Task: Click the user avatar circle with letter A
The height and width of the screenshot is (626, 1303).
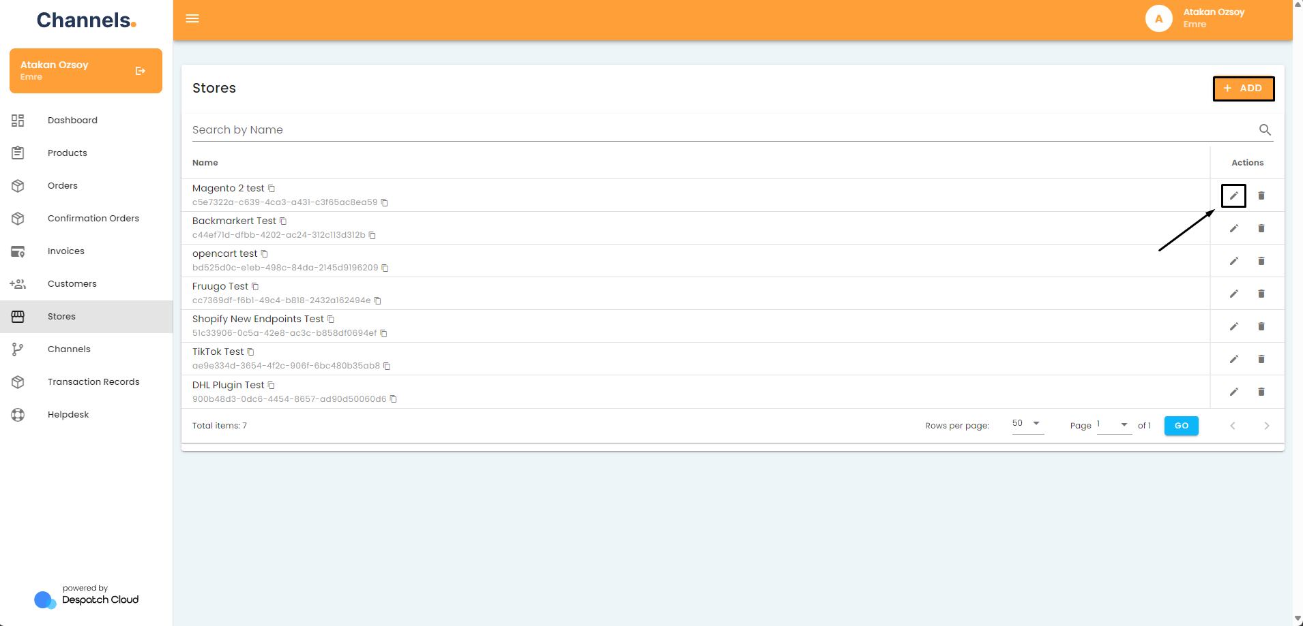Action: [1158, 18]
